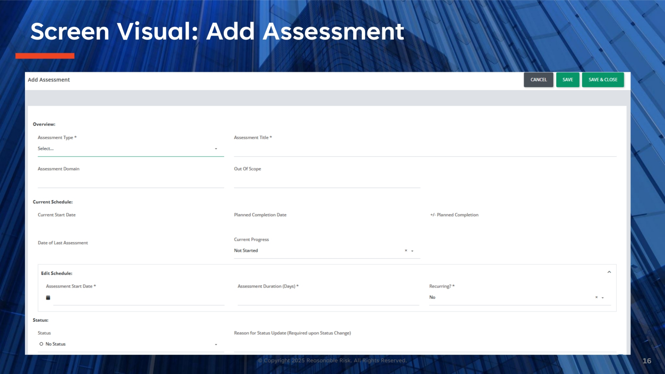Screen dimensions: 665x374
Task: Click the 'Overview:' section heading
Action: (x=44, y=124)
